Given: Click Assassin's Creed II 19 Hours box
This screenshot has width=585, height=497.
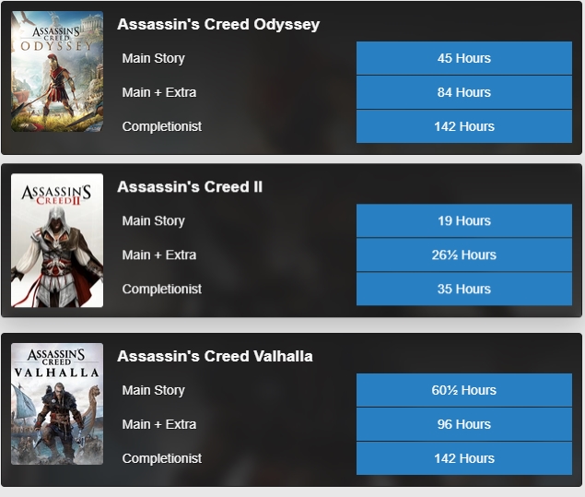Looking at the screenshot, I should pyautogui.click(x=463, y=221).
